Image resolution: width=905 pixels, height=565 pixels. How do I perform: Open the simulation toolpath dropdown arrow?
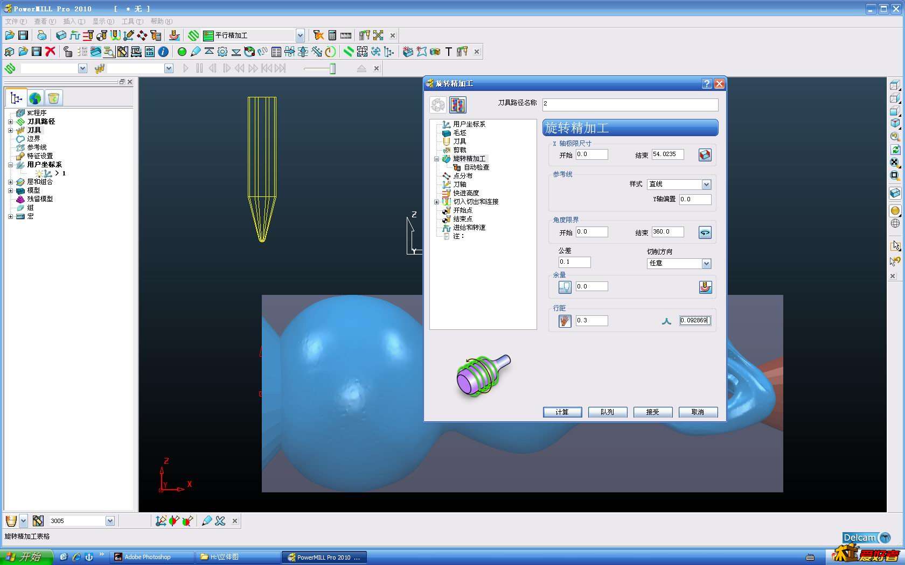(82, 68)
